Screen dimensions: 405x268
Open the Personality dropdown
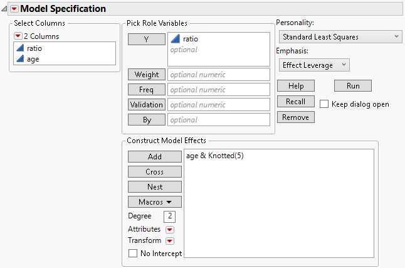[340, 37]
